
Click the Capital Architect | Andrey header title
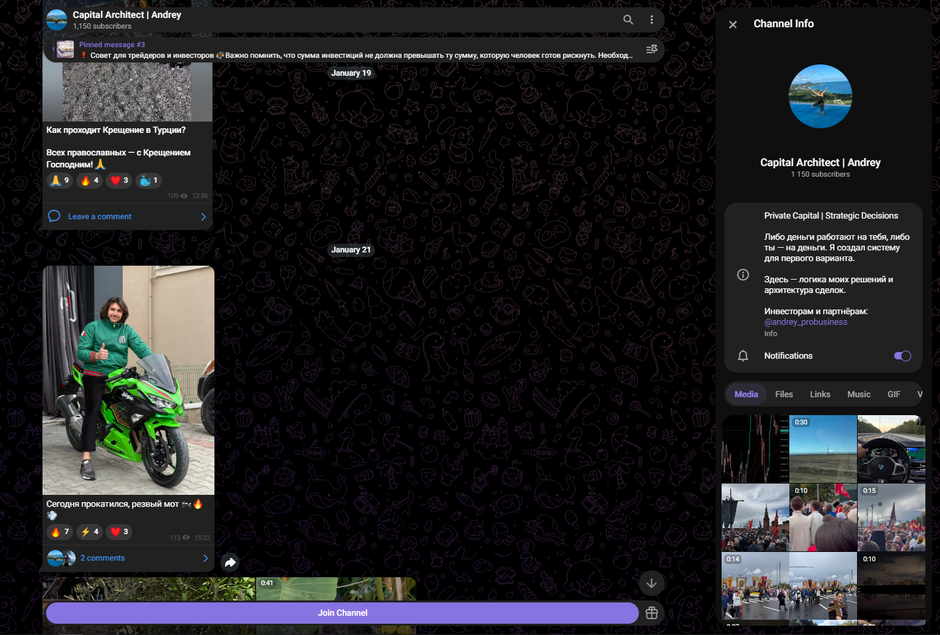point(127,15)
